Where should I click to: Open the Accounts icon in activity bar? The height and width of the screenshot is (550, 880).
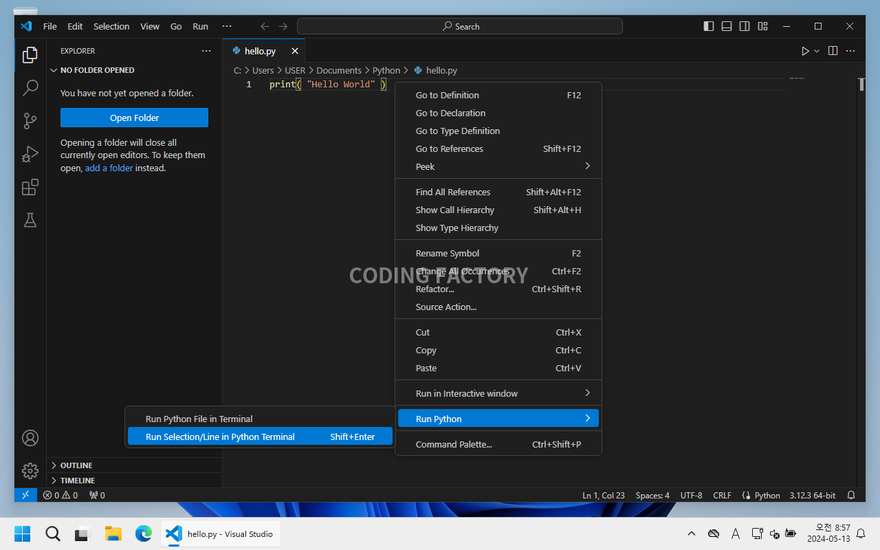(x=30, y=438)
